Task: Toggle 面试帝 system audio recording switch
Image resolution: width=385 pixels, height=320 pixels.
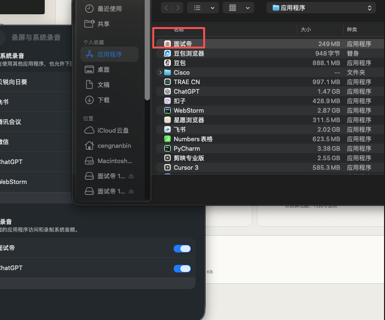Action: click(x=182, y=249)
